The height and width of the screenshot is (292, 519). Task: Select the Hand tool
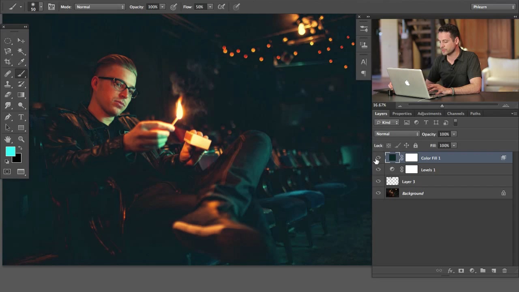[8, 140]
